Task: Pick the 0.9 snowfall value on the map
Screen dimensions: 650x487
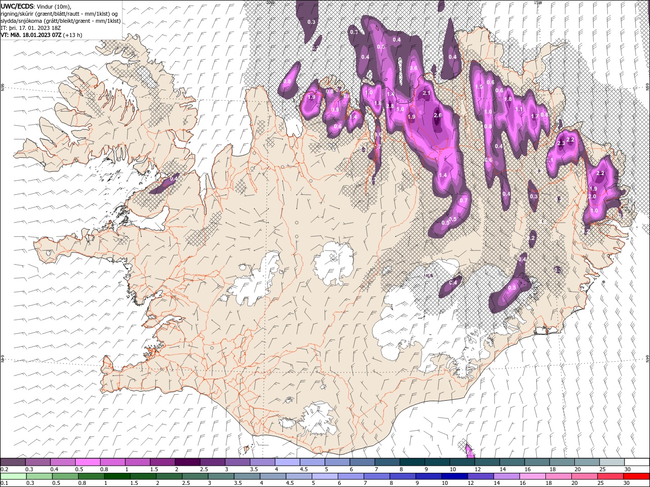Action: 335,110
